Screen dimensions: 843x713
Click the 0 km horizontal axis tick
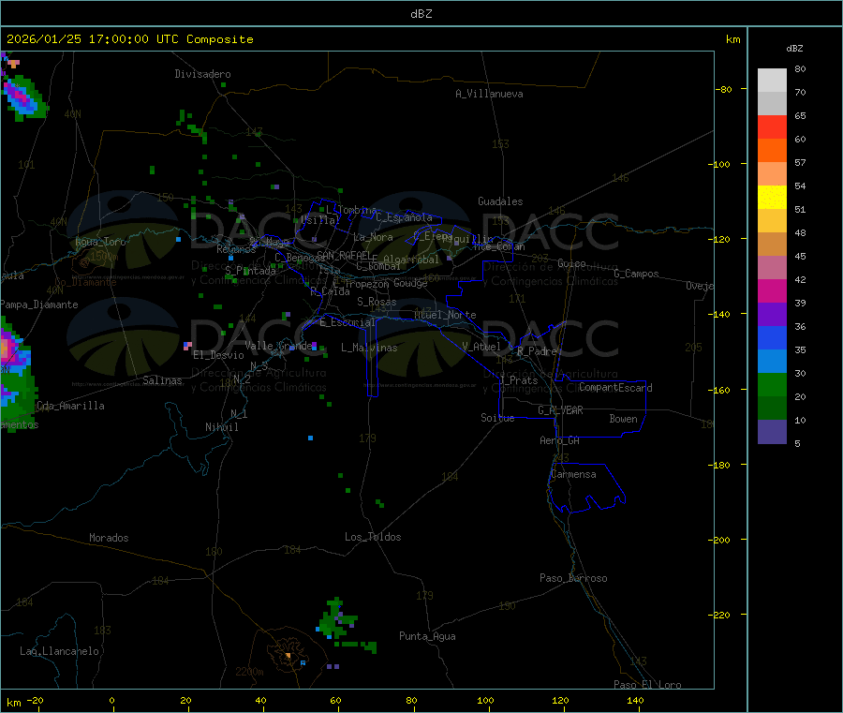point(111,700)
